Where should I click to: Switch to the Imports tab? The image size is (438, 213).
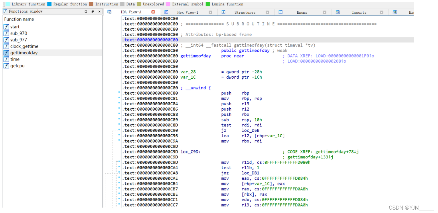[359, 12]
